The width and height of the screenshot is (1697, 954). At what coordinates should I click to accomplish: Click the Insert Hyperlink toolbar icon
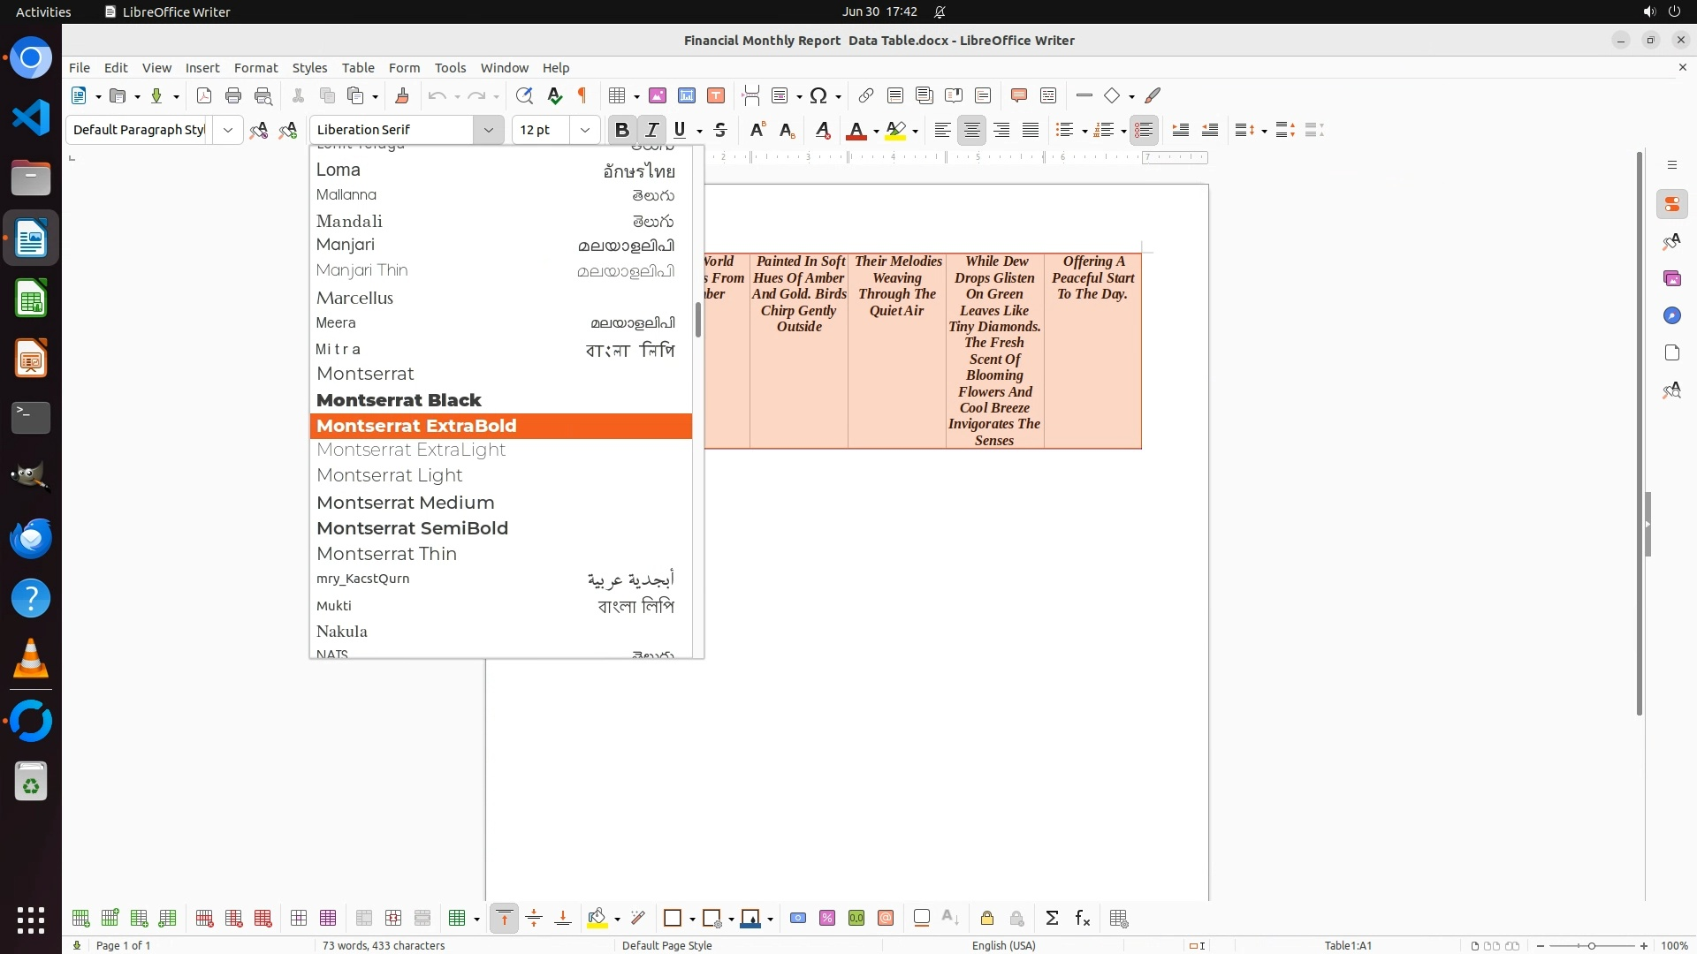tap(866, 95)
